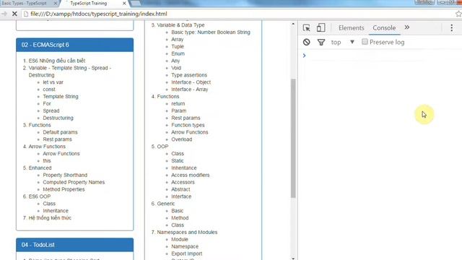
Task: Close the Basic Types - TypeScript tab
Action: coord(56,4)
